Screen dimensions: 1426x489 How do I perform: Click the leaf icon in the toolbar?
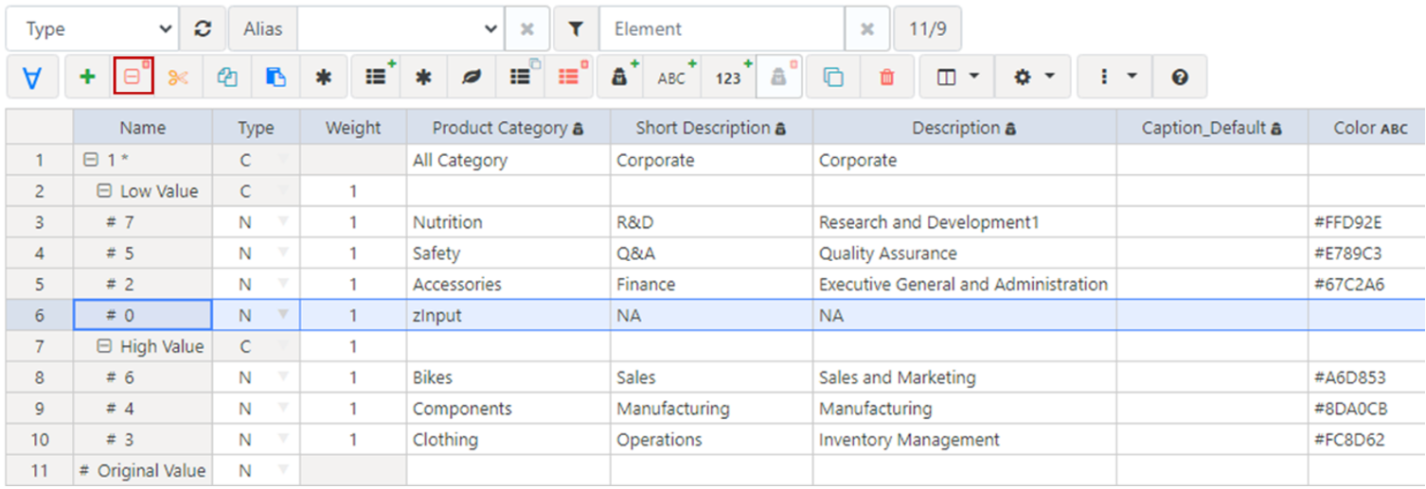[471, 78]
